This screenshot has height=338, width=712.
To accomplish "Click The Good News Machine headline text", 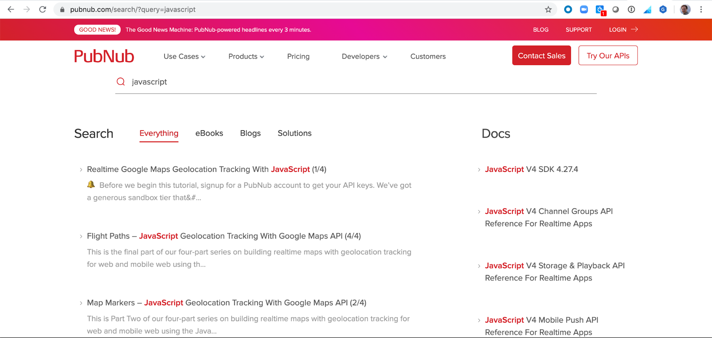I will [218, 30].
